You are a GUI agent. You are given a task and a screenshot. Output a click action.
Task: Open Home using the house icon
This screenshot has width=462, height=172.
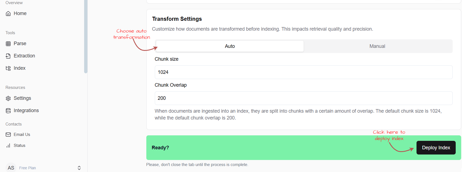pyautogui.click(x=8, y=13)
